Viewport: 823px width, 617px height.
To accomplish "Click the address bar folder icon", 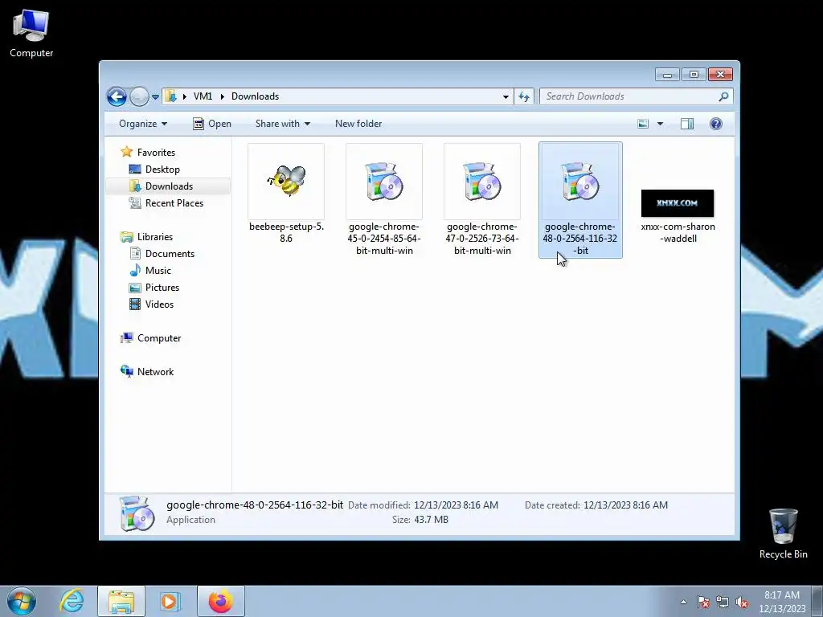I will tap(170, 96).
